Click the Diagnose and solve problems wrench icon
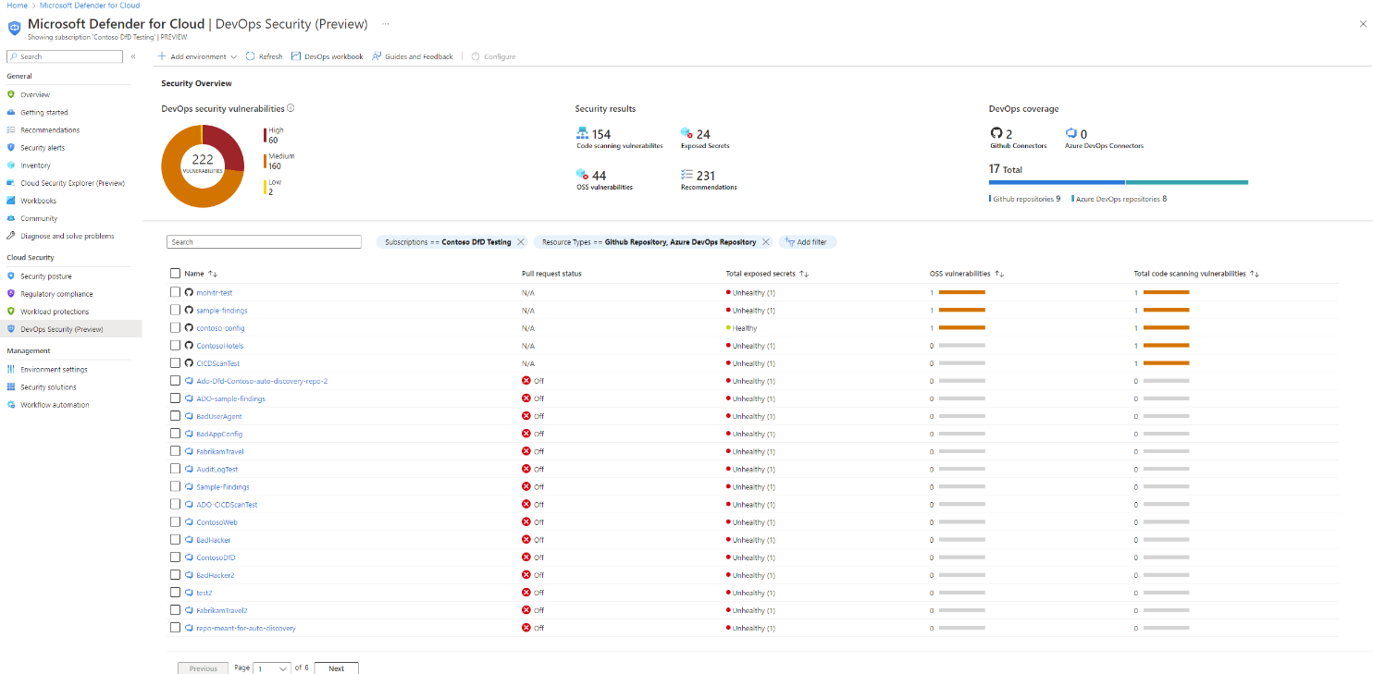1373x674 pixels. (11, 236)
